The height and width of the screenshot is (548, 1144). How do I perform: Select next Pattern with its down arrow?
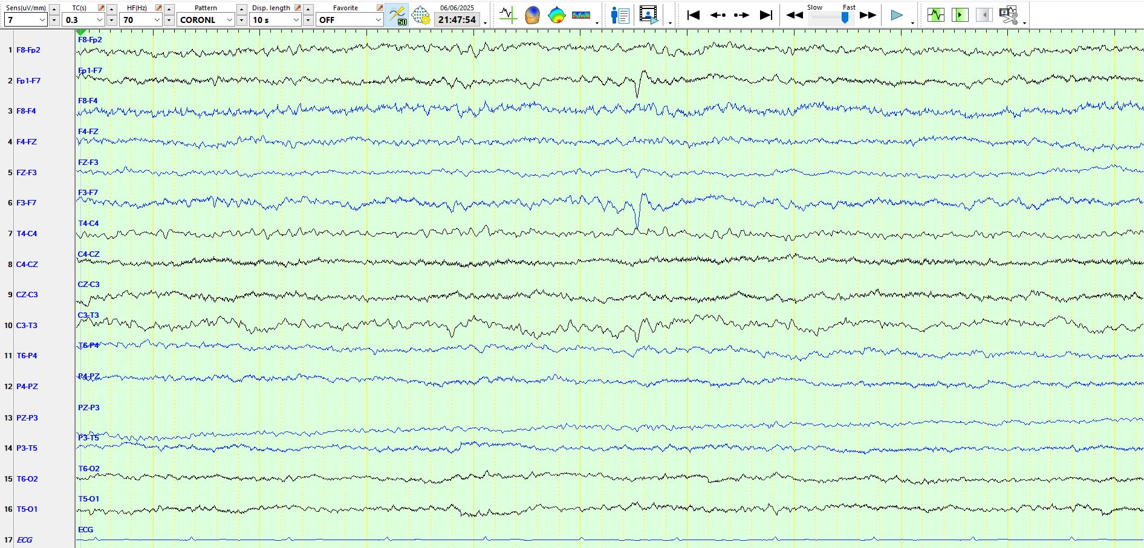(x=242, y=20)
